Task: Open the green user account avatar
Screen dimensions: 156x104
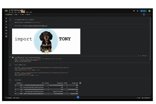Action: 149,11
